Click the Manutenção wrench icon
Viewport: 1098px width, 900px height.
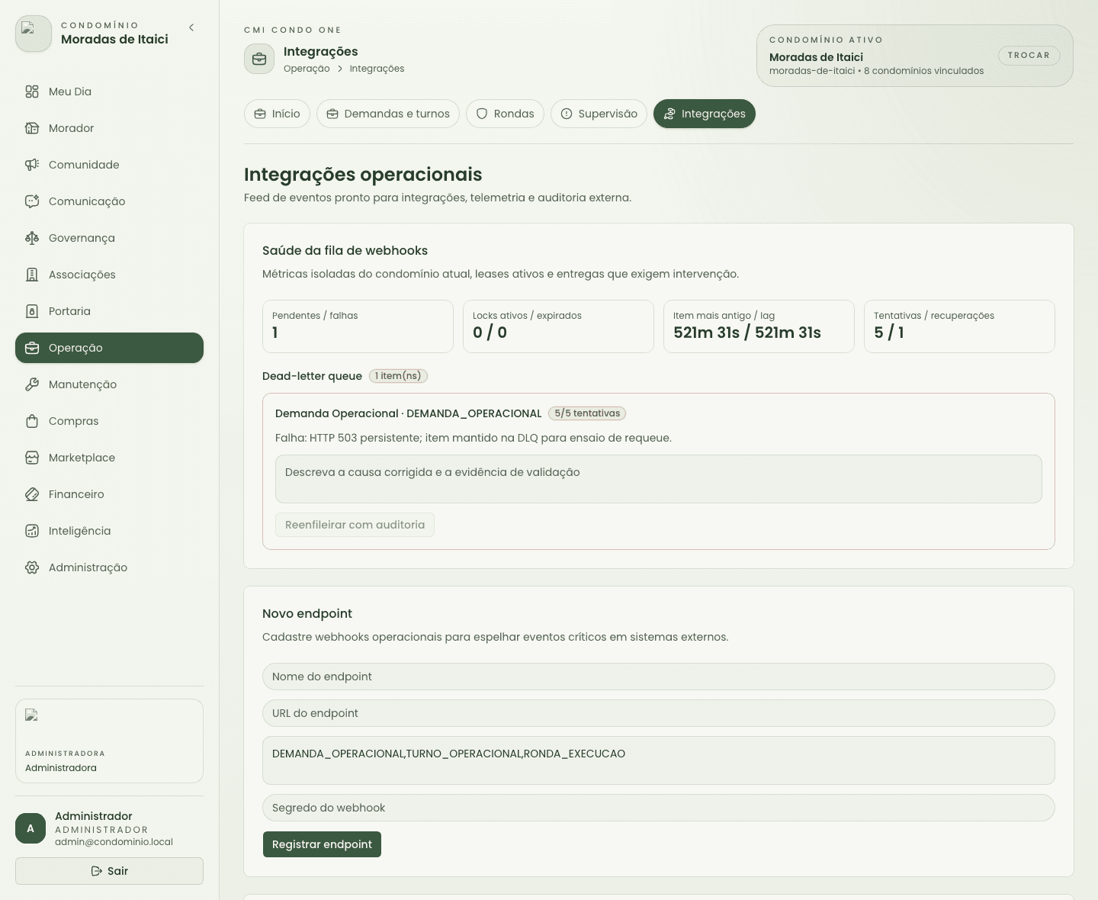(32, 384)
